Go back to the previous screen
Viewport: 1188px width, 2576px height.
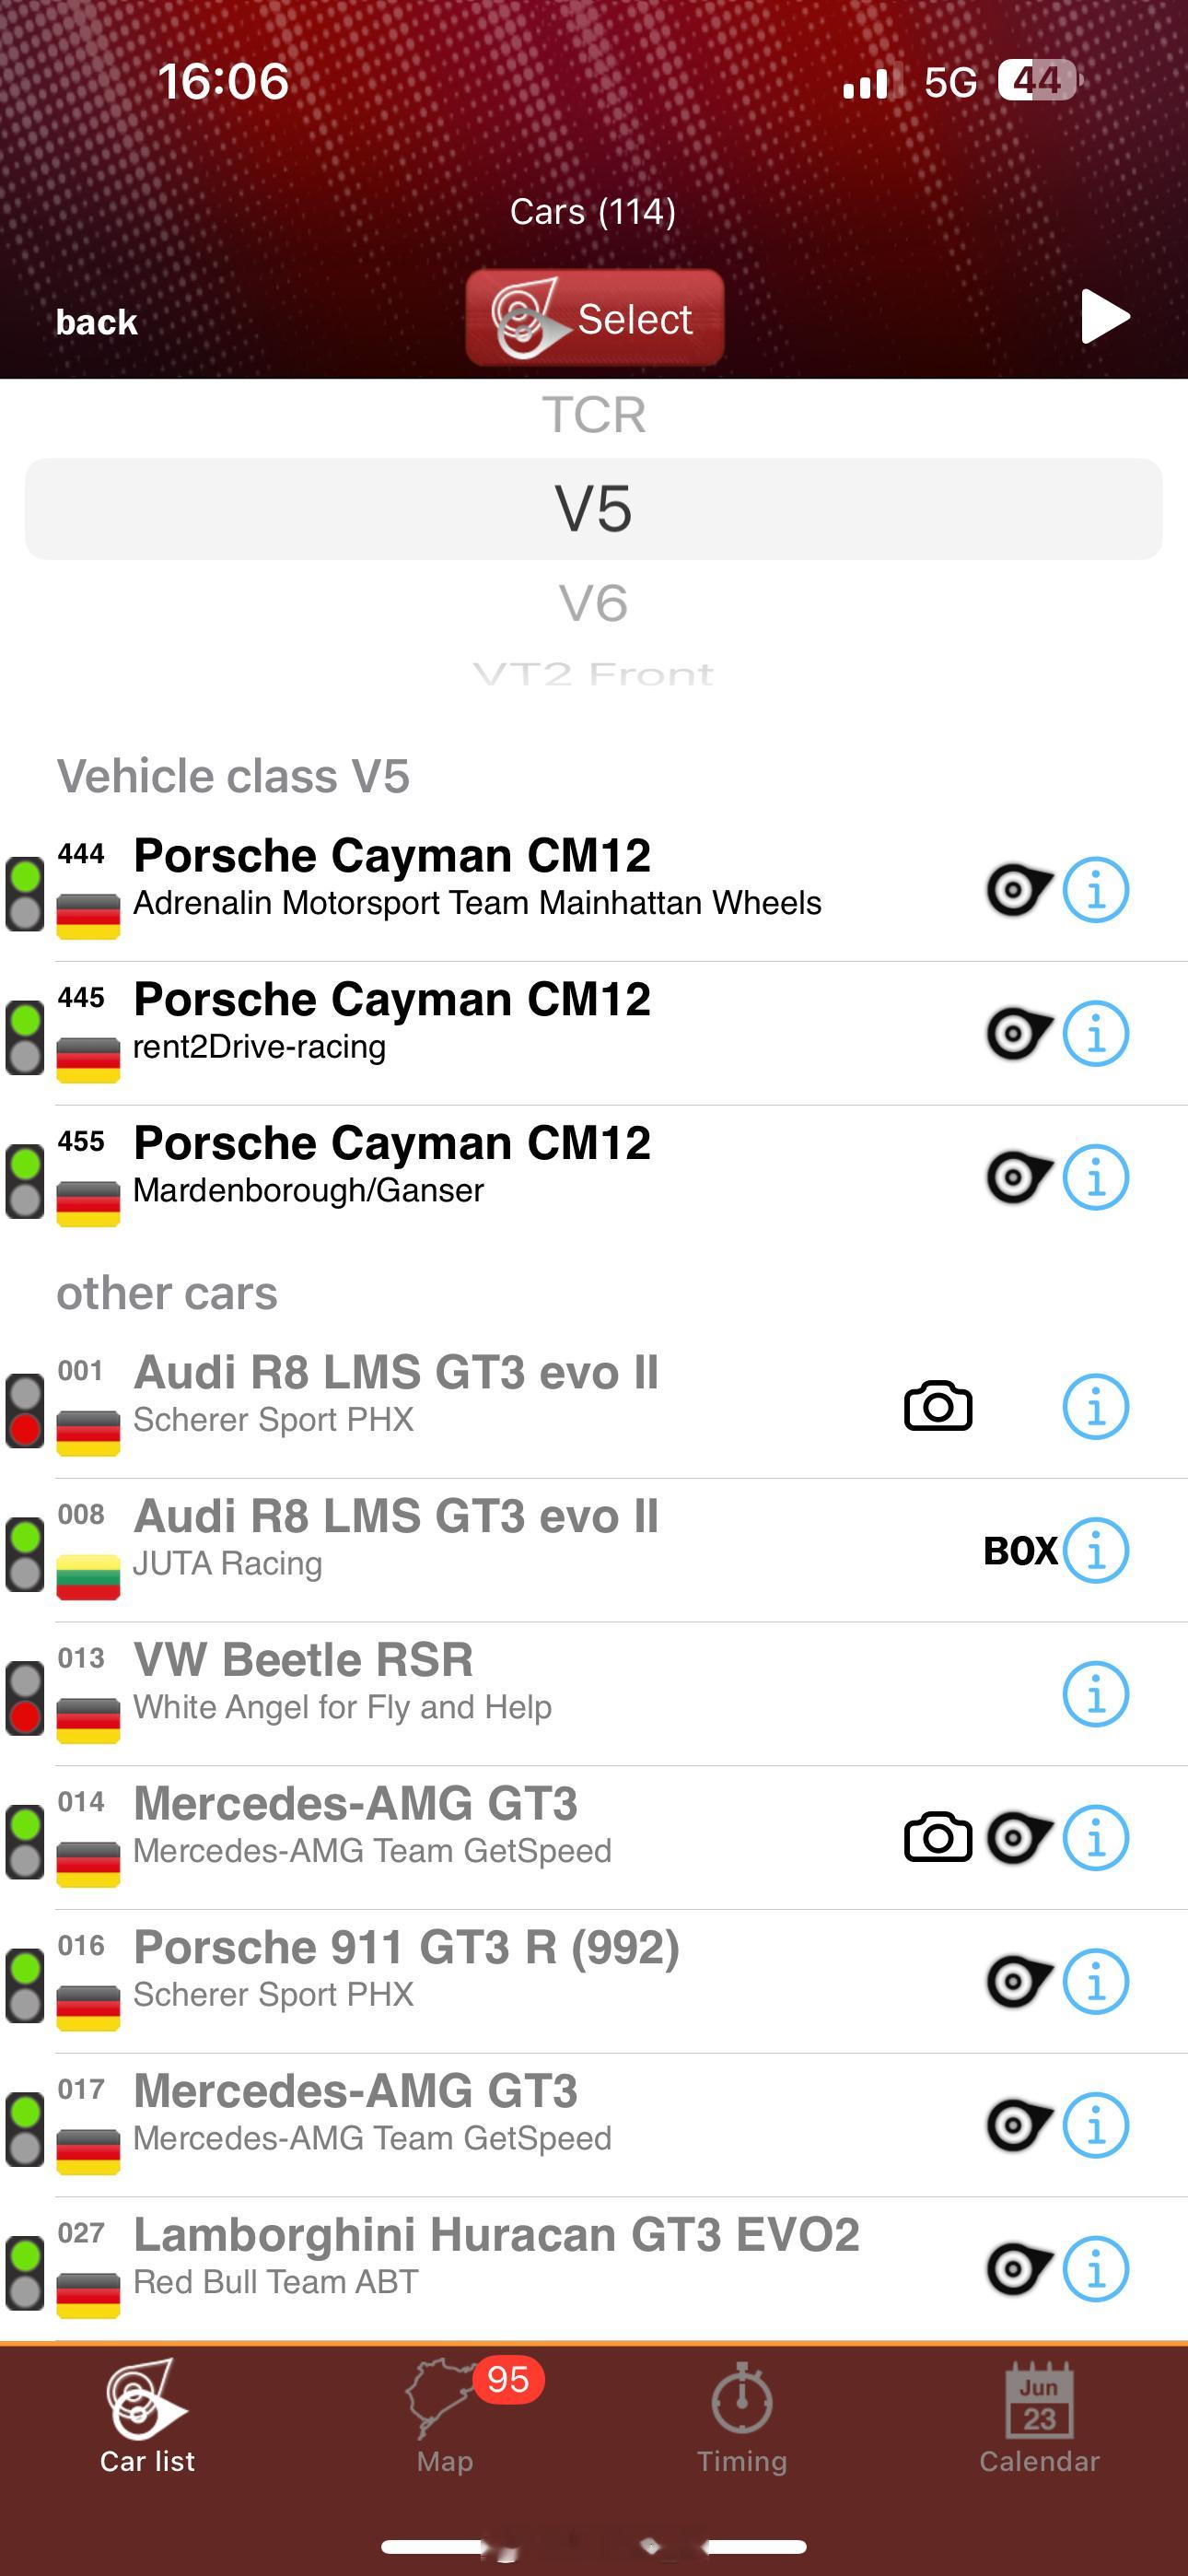coord(96,322)
